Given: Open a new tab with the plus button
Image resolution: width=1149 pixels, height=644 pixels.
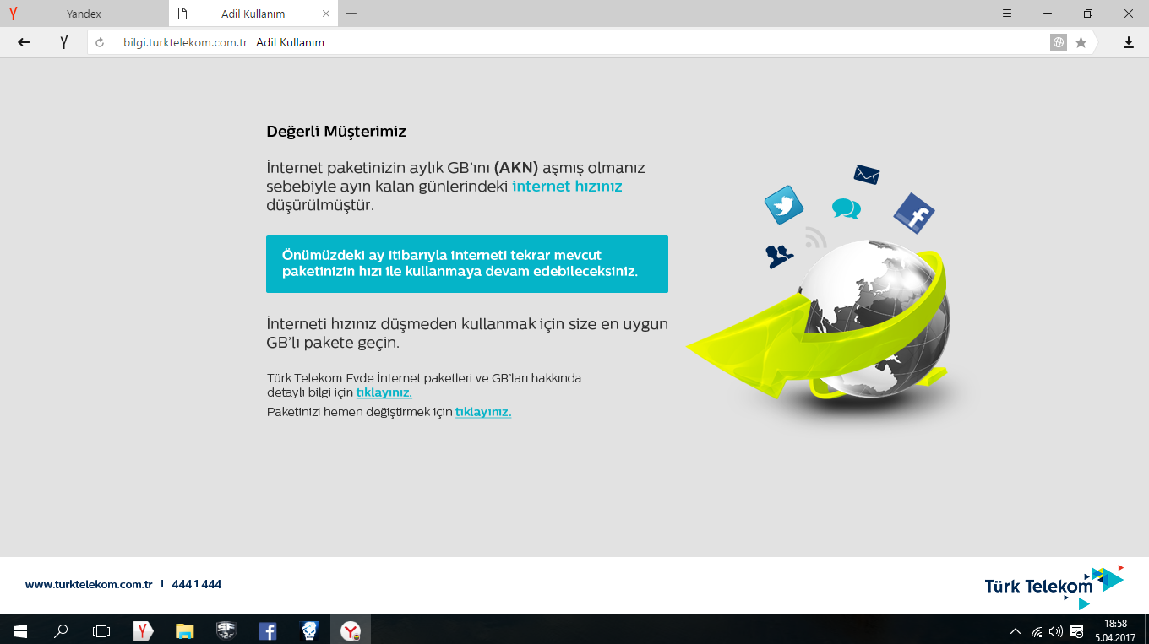Looking at the screenshot, I should tap(351, 14).
